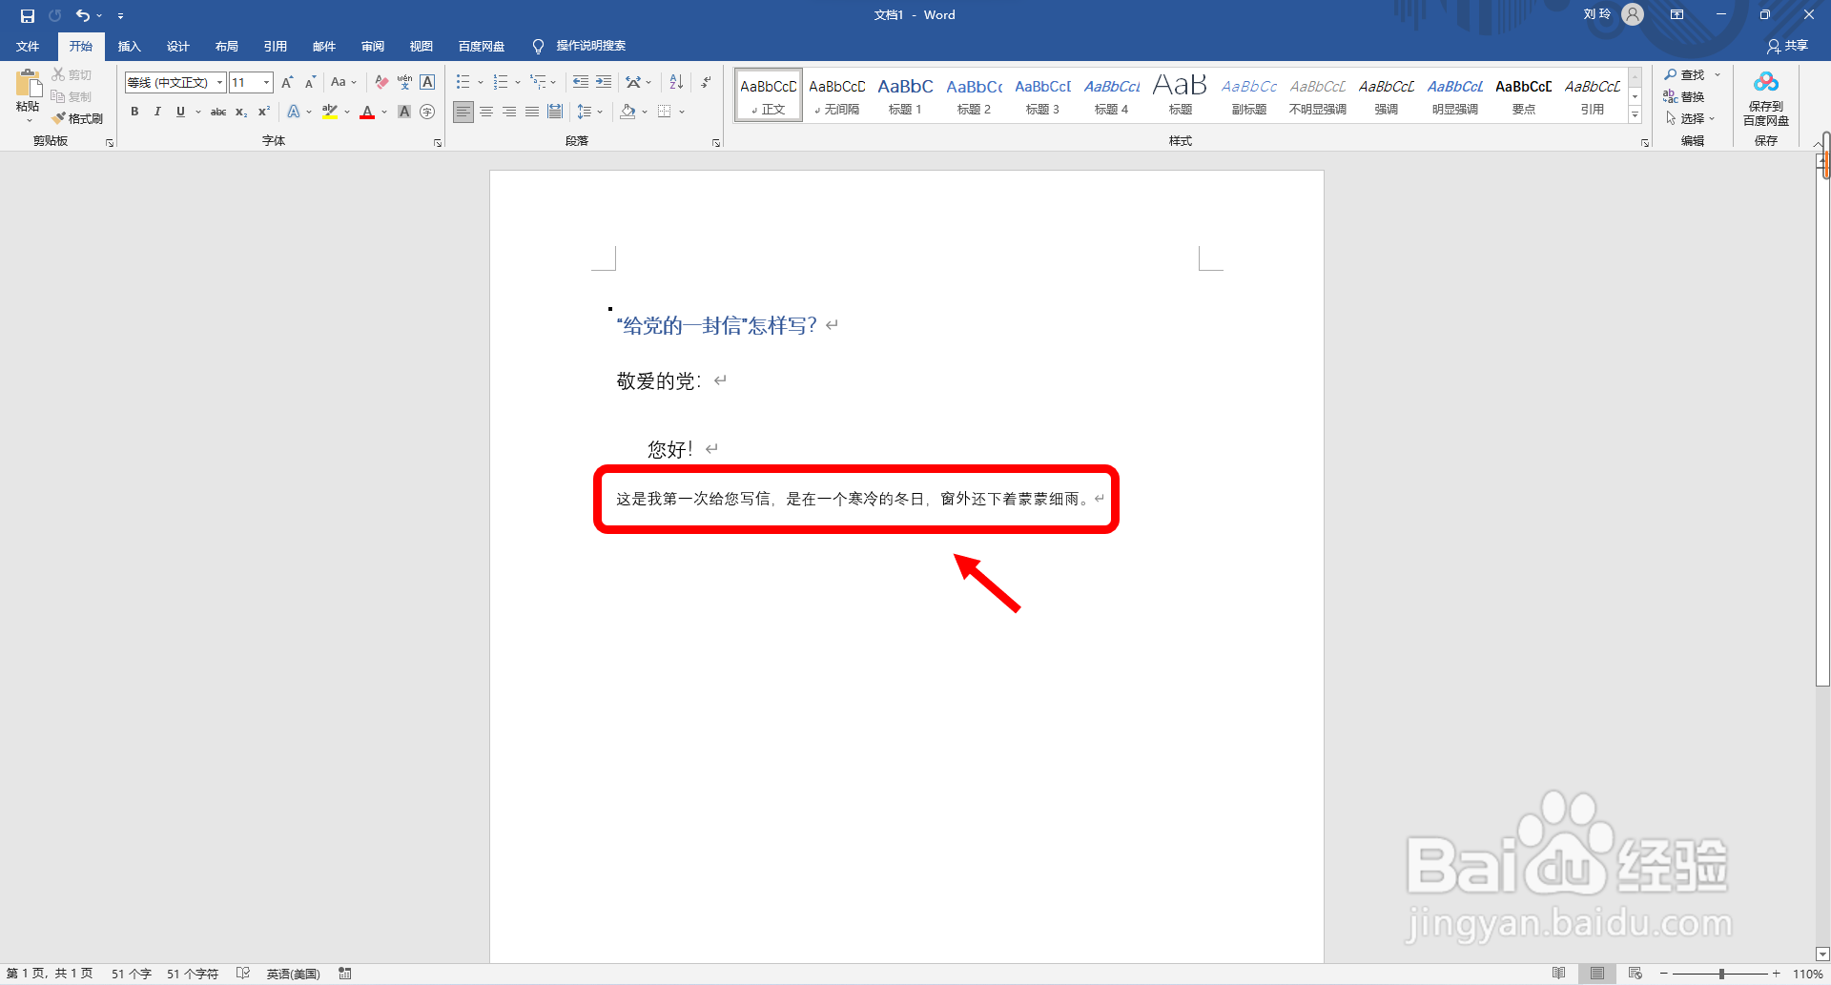Viewport: 1831px width, 985px height.
Task: Open the Paragraph dialog launcher
Action: point(715,143)
